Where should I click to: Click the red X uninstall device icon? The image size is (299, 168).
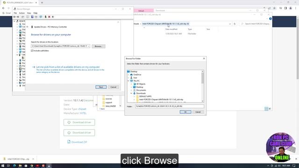coord(49,17)
